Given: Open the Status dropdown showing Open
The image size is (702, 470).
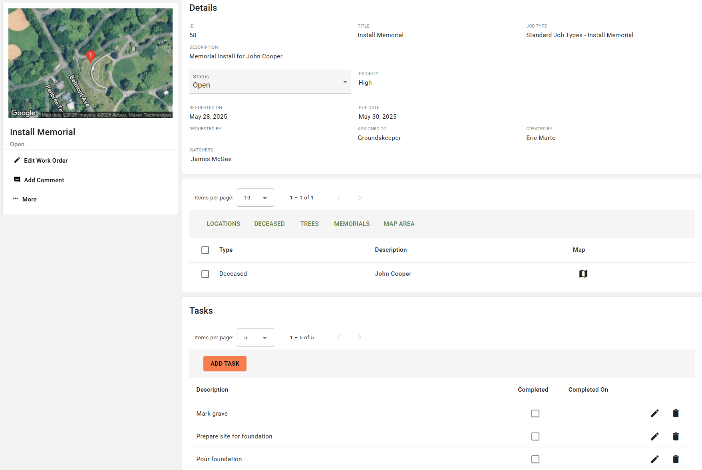Looking at the screenshot, I should click(x=270, y=82).
